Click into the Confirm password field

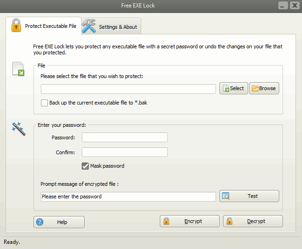tap(125, 152)
